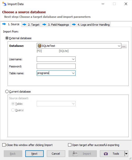Click the Cancel button
Screen dimensions: 132x160
[x=56, y=154]
